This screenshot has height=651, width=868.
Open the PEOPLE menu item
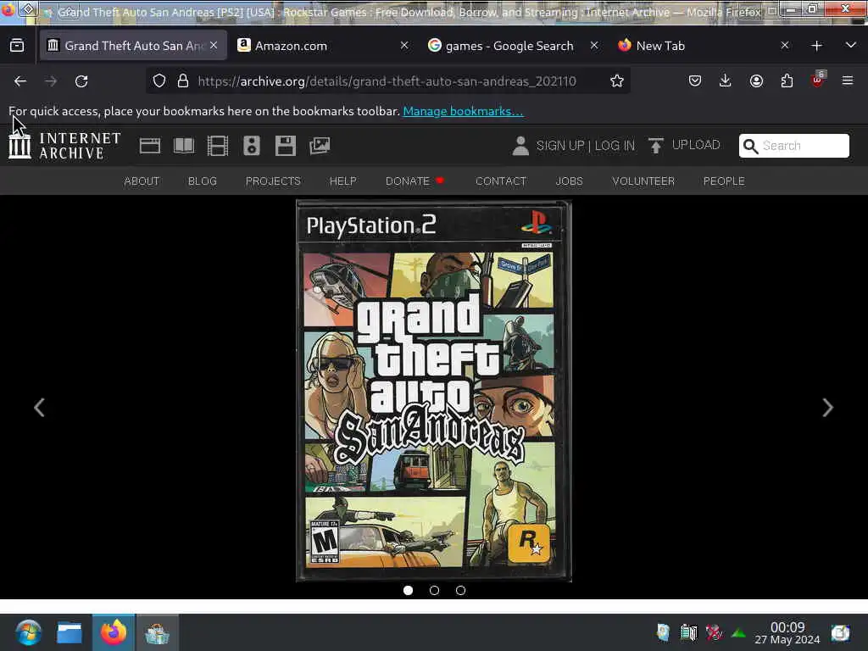coord(724,181)
